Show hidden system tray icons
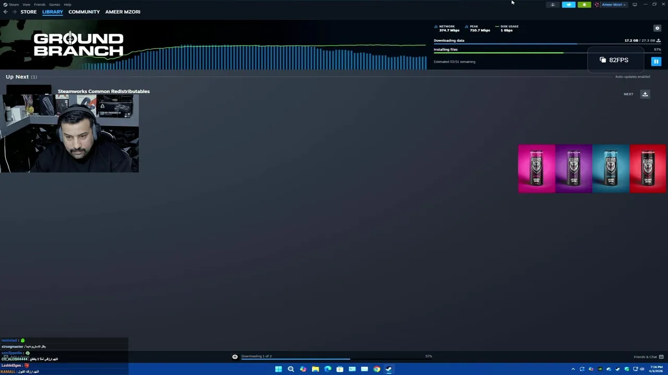The image size is (668, 375). click(573, 369)
